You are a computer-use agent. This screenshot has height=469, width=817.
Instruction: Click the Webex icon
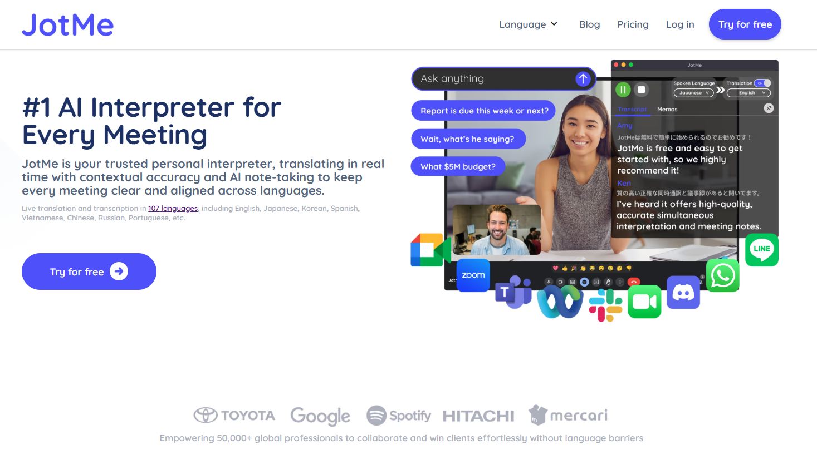[560, 302]
